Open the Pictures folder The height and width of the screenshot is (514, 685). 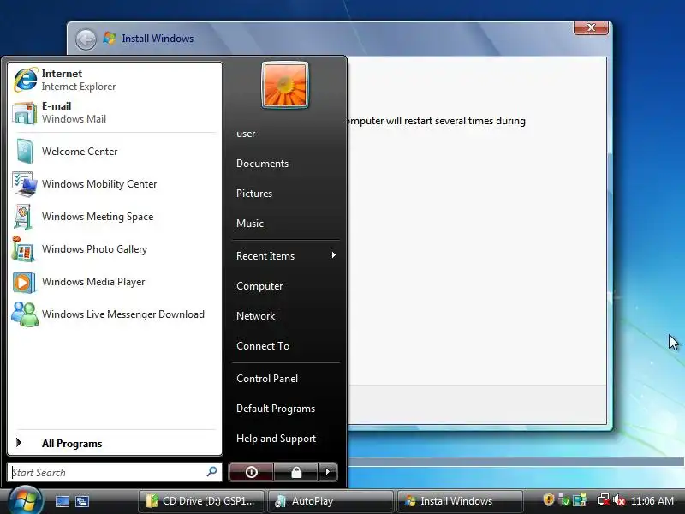253,194
